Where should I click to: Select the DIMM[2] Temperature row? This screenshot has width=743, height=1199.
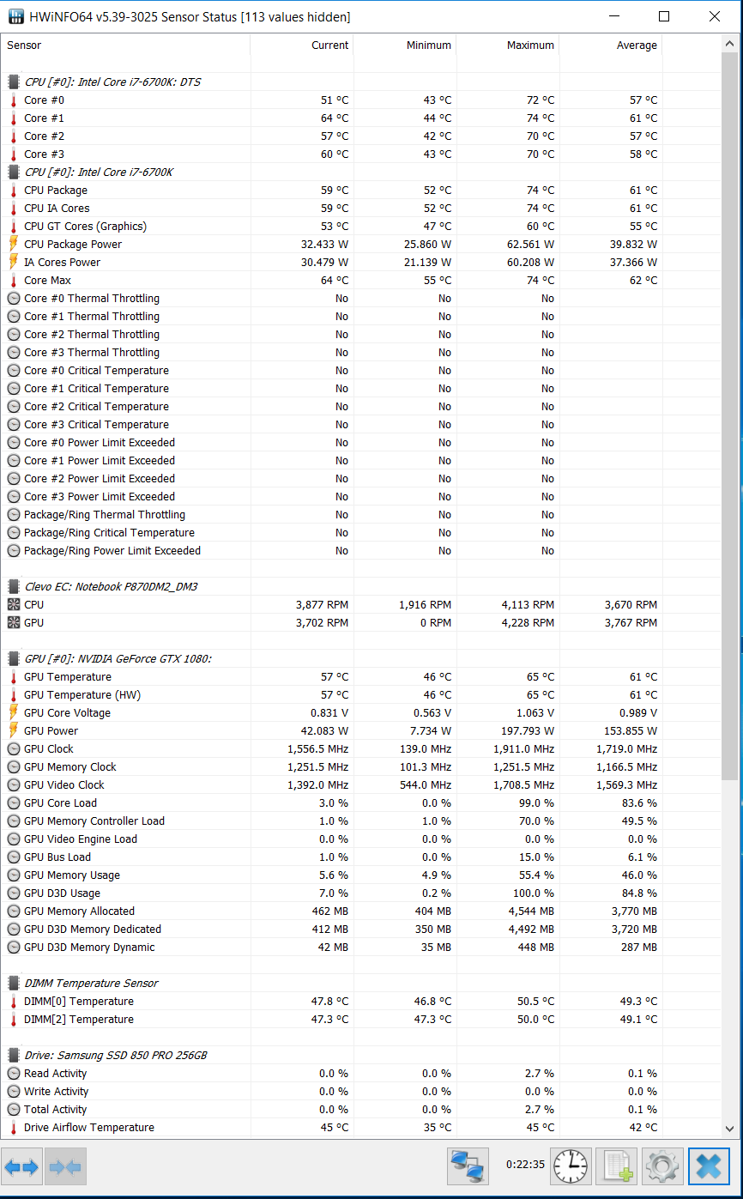(x=361, y=1020)
